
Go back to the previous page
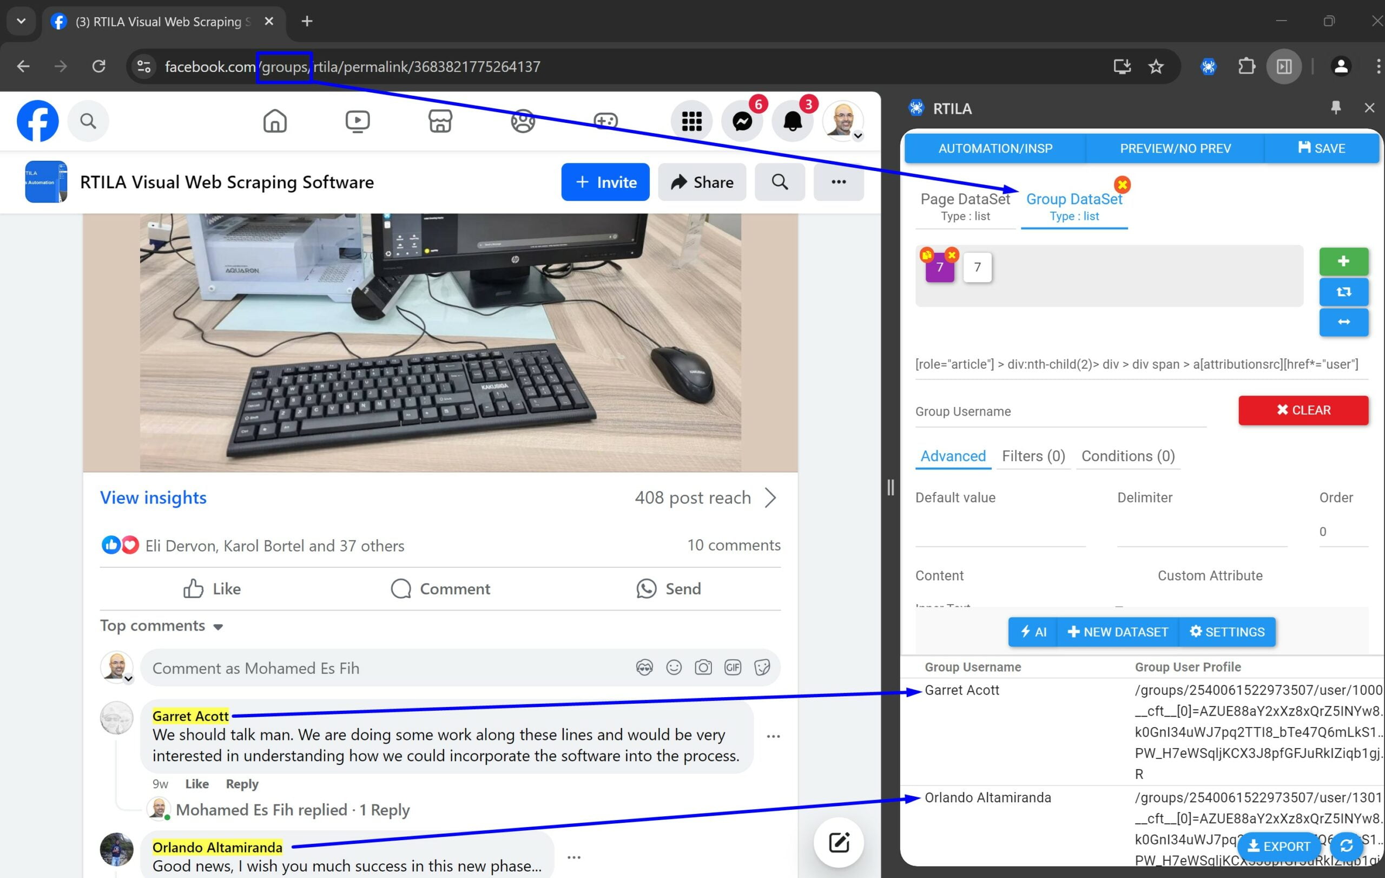pos(23,67)
